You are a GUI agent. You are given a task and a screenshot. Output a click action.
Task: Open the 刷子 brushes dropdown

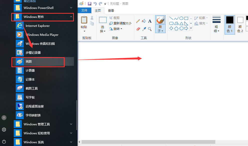[160, 29]
